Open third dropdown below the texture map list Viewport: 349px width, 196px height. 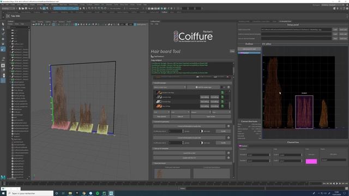point(201,112)
